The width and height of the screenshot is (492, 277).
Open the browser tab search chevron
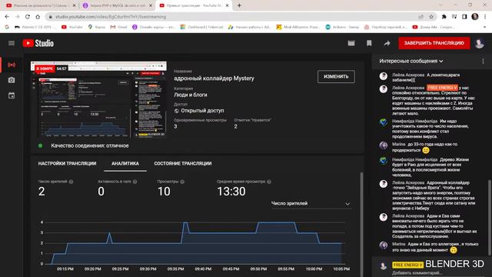440,5
